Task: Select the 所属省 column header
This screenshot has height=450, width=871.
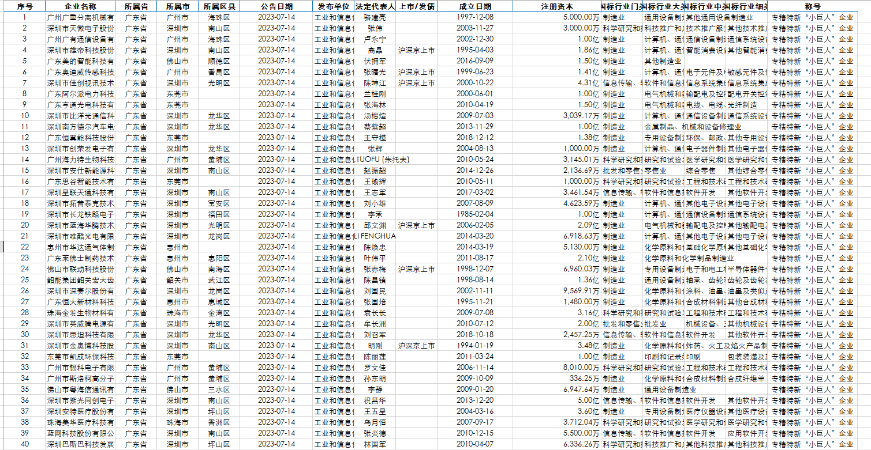Action: [x=136, y=6]
